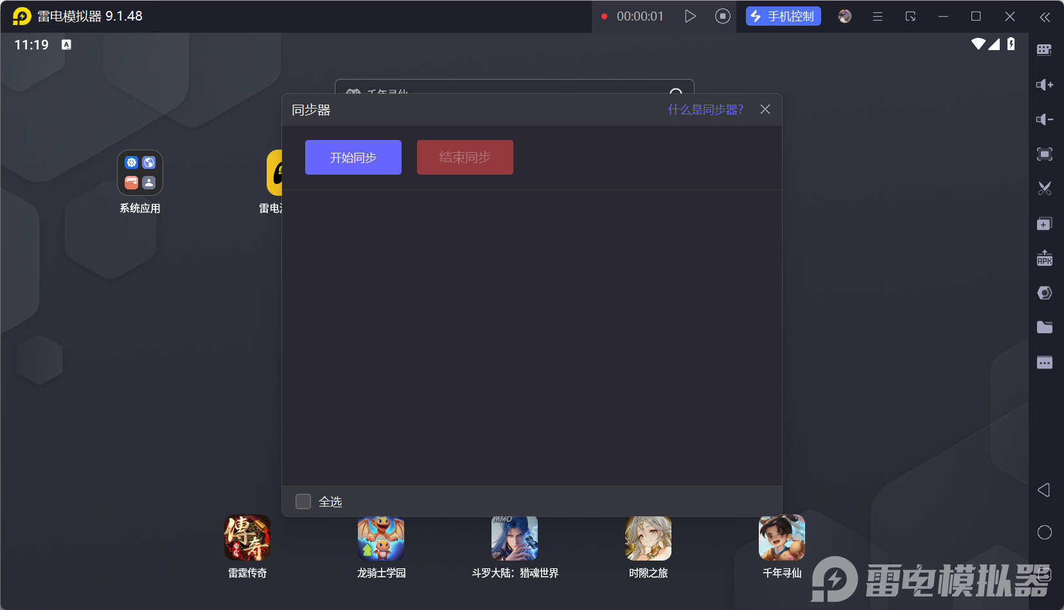Open 手机控制 phone control panel
This screenshot has width=1064, height=610.
click(x=783, y=16)
